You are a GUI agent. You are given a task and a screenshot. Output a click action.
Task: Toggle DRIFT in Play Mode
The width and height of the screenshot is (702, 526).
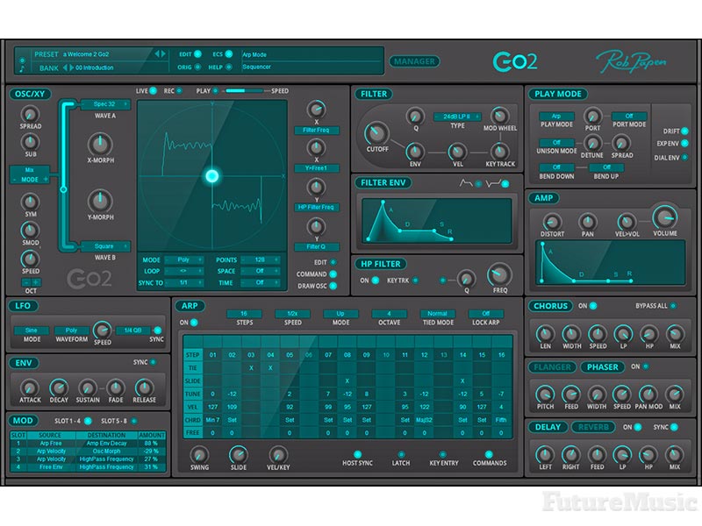pyautogui.click(x=684, y=131)
